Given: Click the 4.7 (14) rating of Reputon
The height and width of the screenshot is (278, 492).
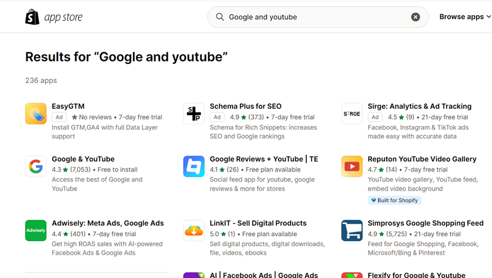Looking at the screenshot, I should point(382,170).
